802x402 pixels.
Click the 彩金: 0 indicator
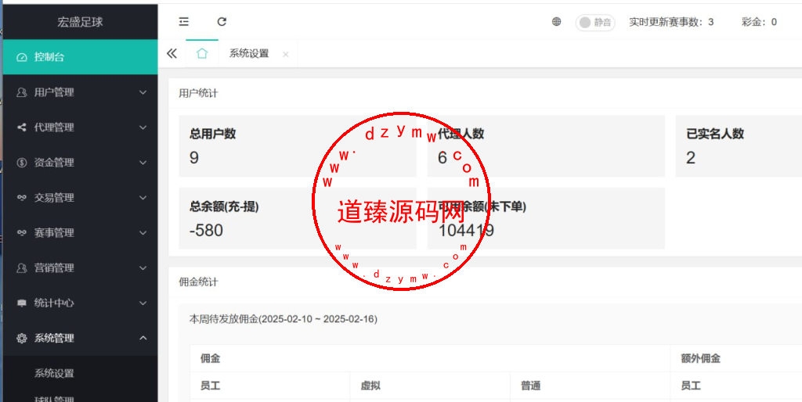pos(759,22)
